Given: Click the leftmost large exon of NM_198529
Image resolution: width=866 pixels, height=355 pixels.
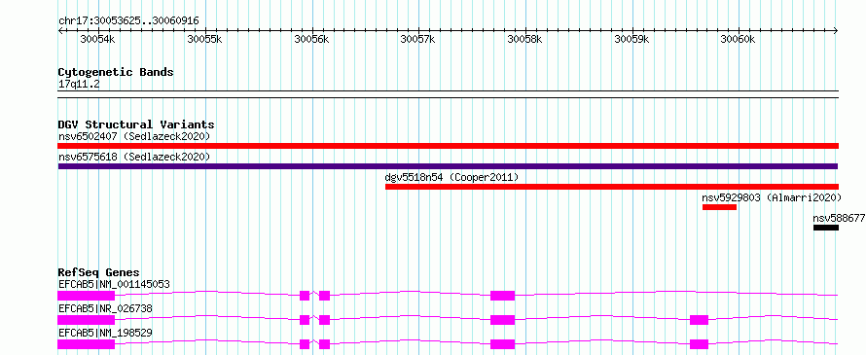Looking at the screenshot, I should coord(87,344).
